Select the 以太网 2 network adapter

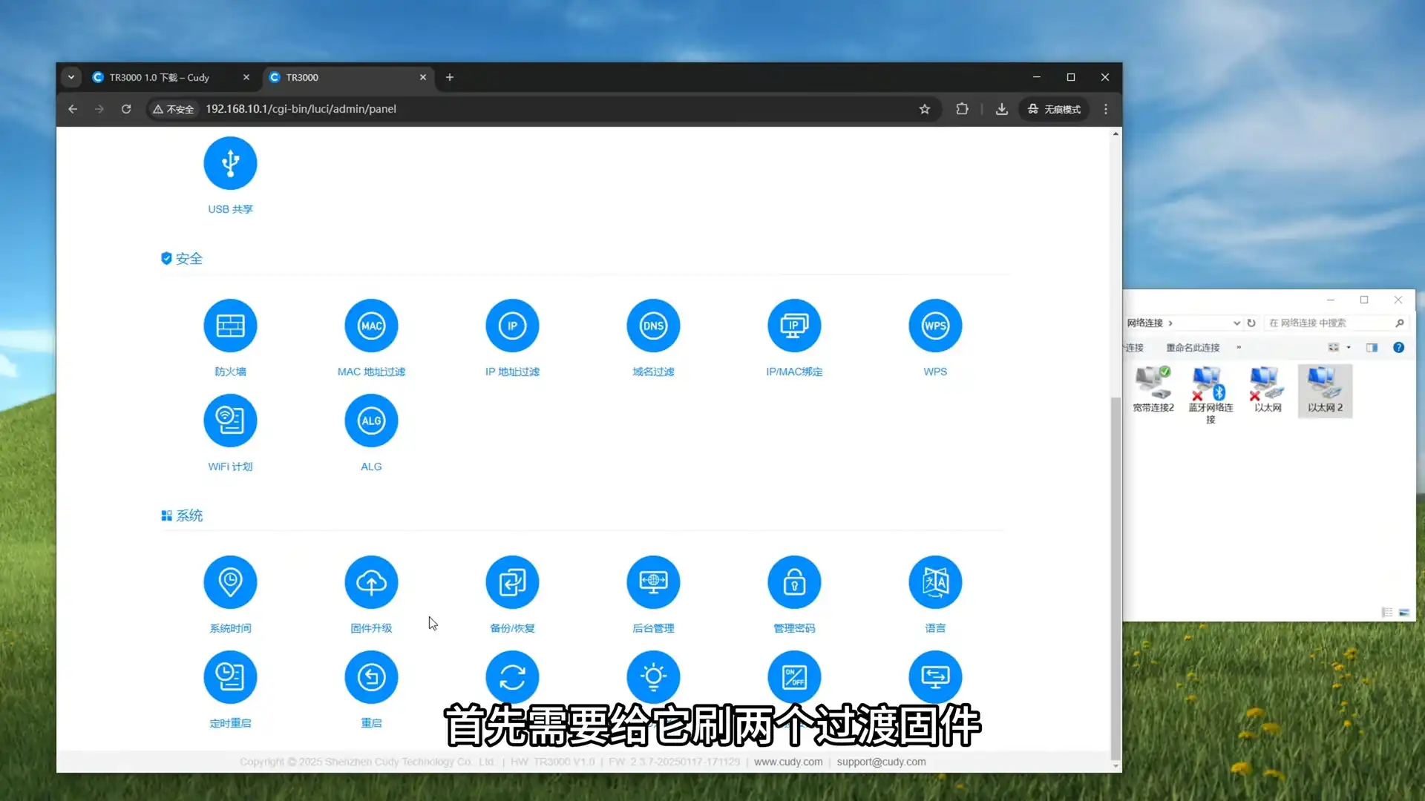(1325, 391)
